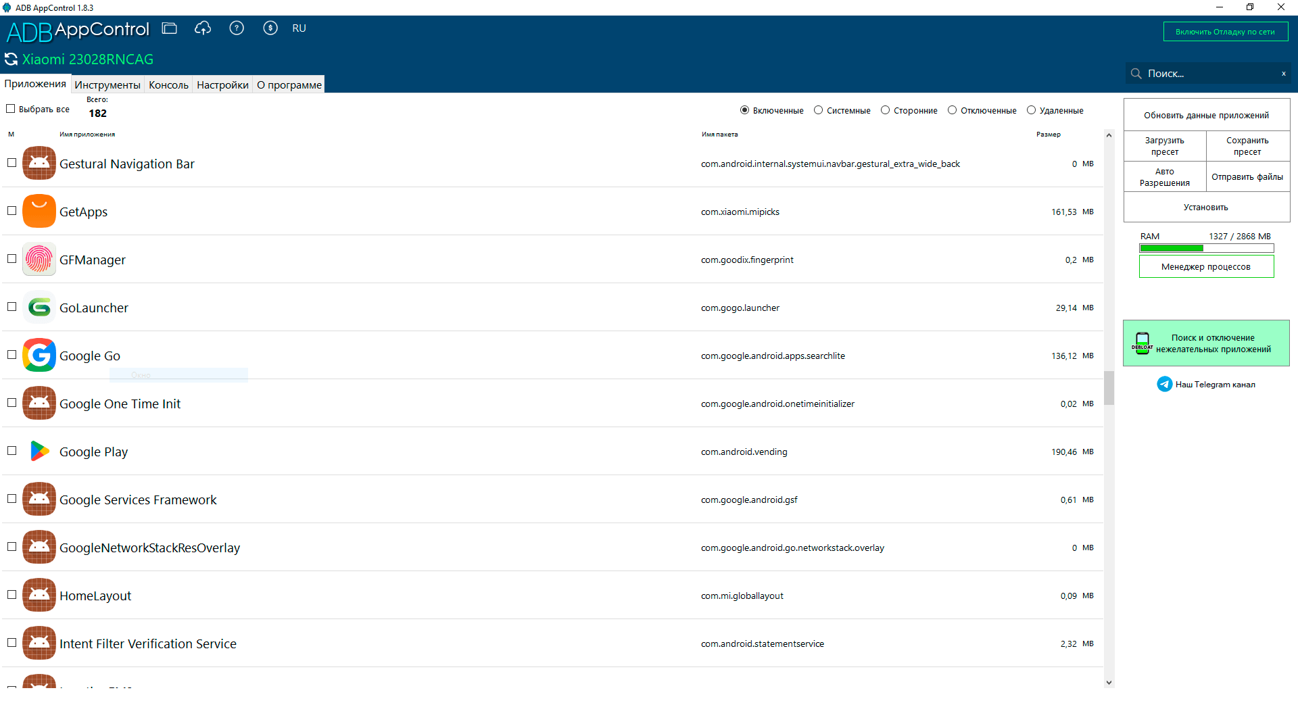Click the scrollbar down arrow
Viewport: 1298px width, 703px height.
[x=1109, y=683]
